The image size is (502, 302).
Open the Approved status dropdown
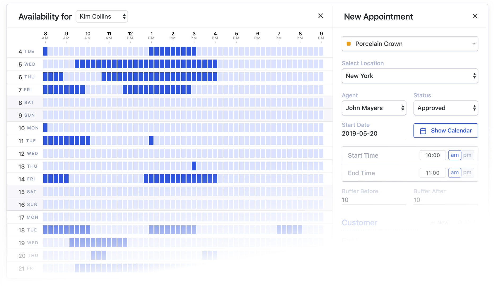pos(445,108)
